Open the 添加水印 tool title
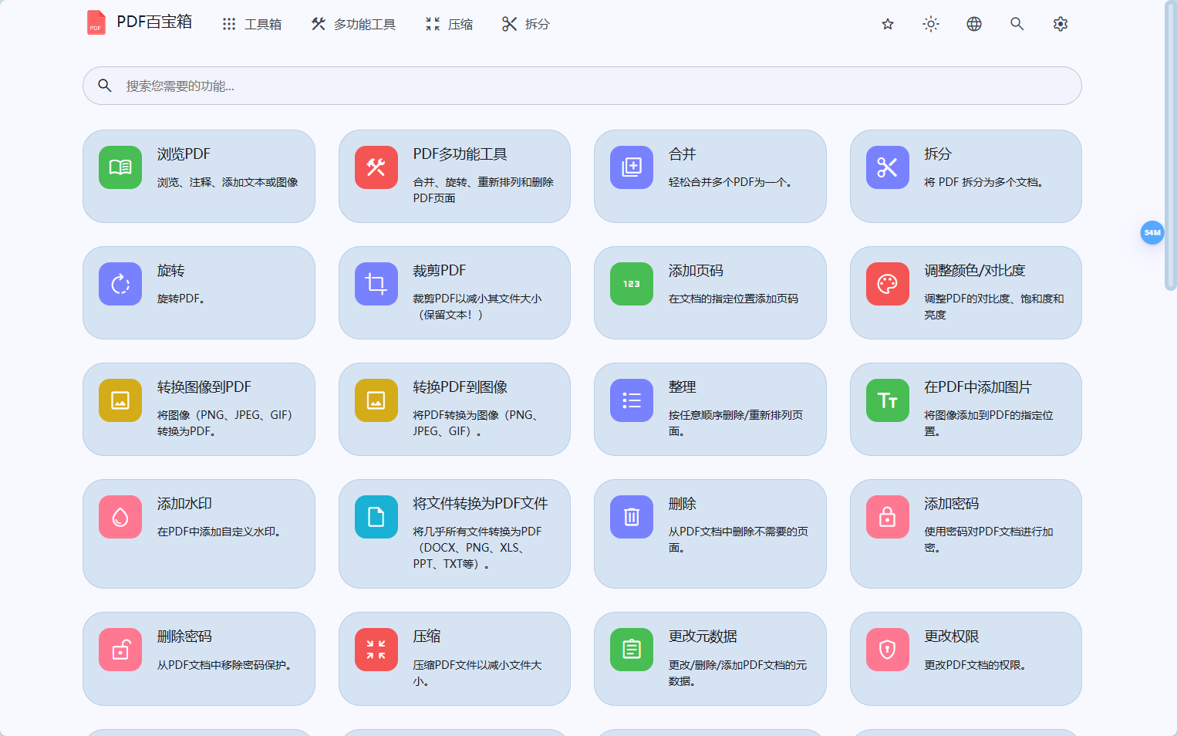The image size is (1177, 736). point(184,504)
